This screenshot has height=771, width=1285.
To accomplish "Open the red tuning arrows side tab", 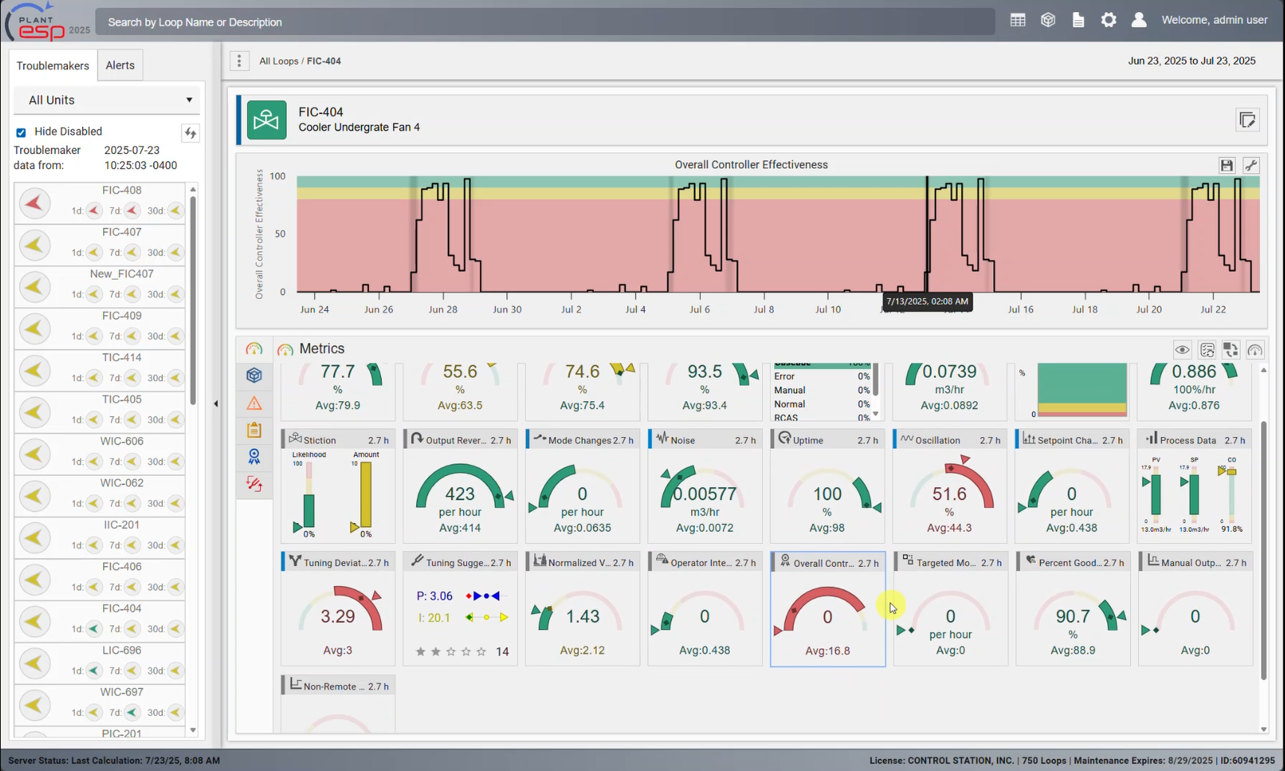I will [x=254, y=484].
